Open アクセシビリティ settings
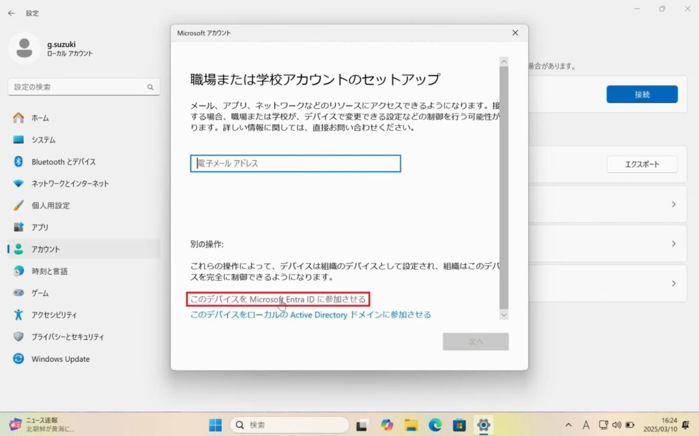699x436 pixels. [x=84, y=315]
